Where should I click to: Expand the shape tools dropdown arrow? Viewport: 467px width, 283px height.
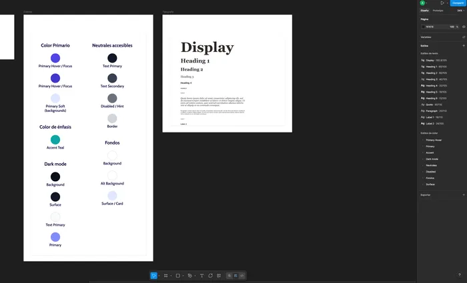[183, 275]
